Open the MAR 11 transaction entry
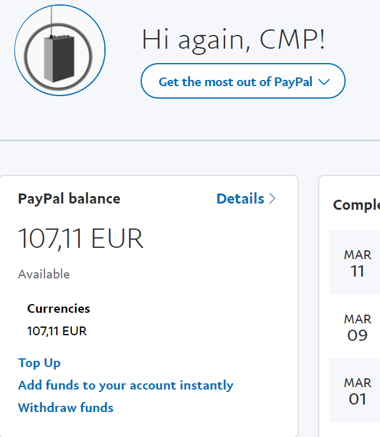Image resolution: width=380 pixels, height=437 pixels. (357, 263)
